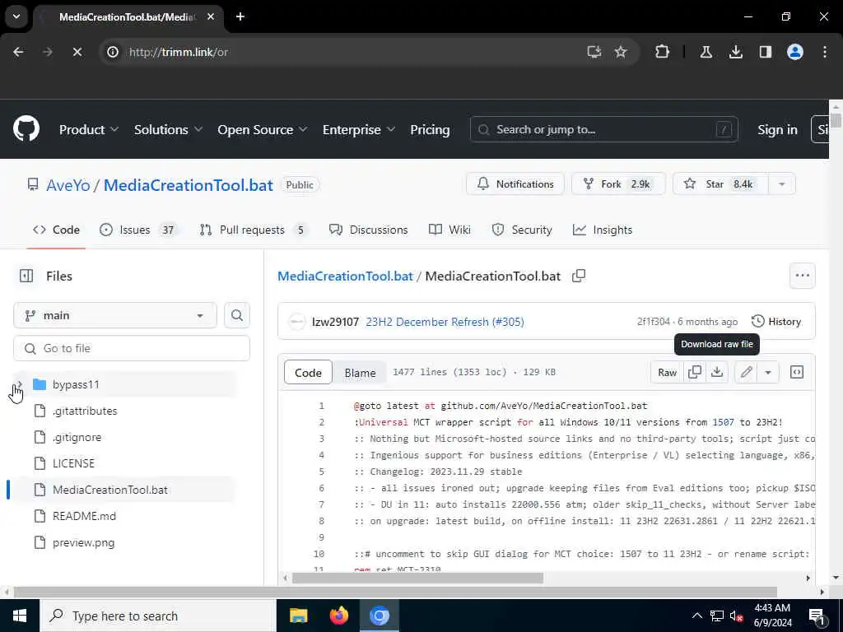Open the browser extensions puzzle icon
843x632 pixels.
[663, 52]
